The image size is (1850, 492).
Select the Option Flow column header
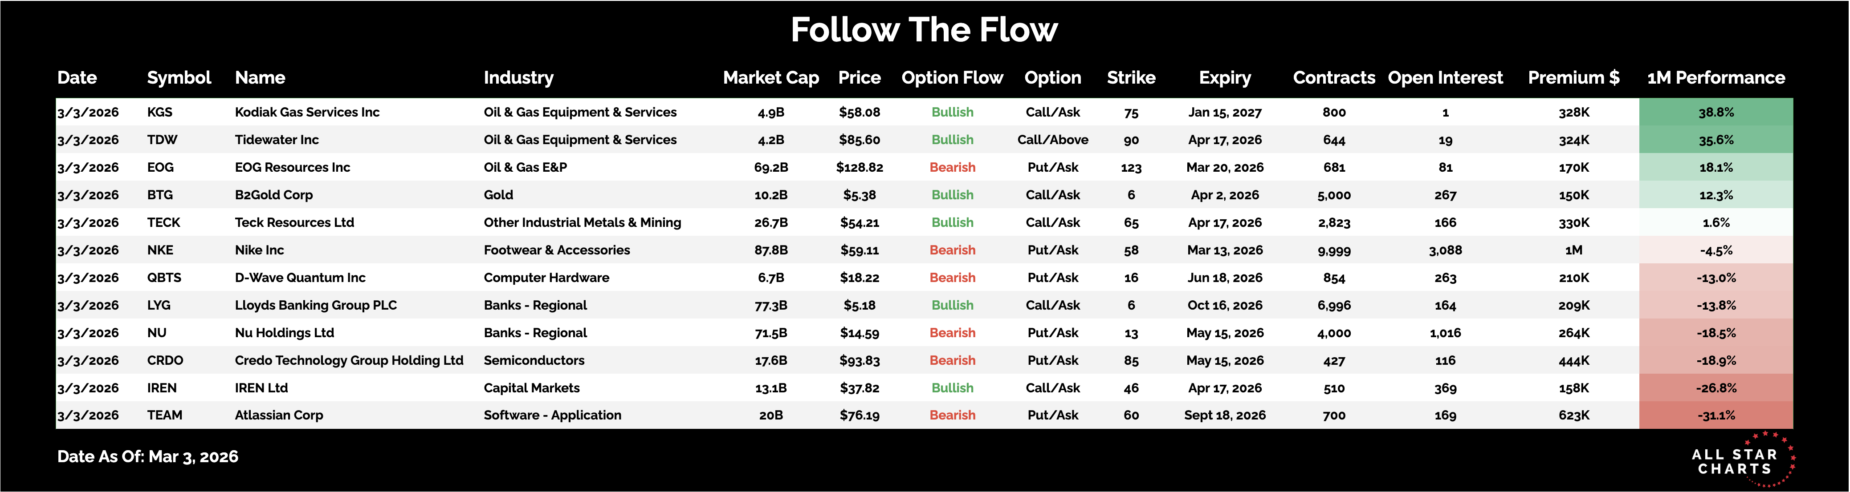952,77
